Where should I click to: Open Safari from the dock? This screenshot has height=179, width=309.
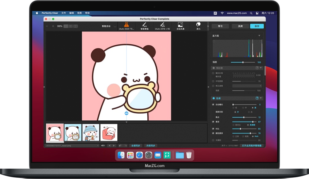(x=139, y=155)
